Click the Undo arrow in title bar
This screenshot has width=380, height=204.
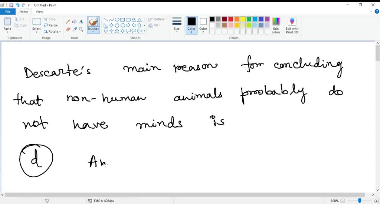[17, 5]
